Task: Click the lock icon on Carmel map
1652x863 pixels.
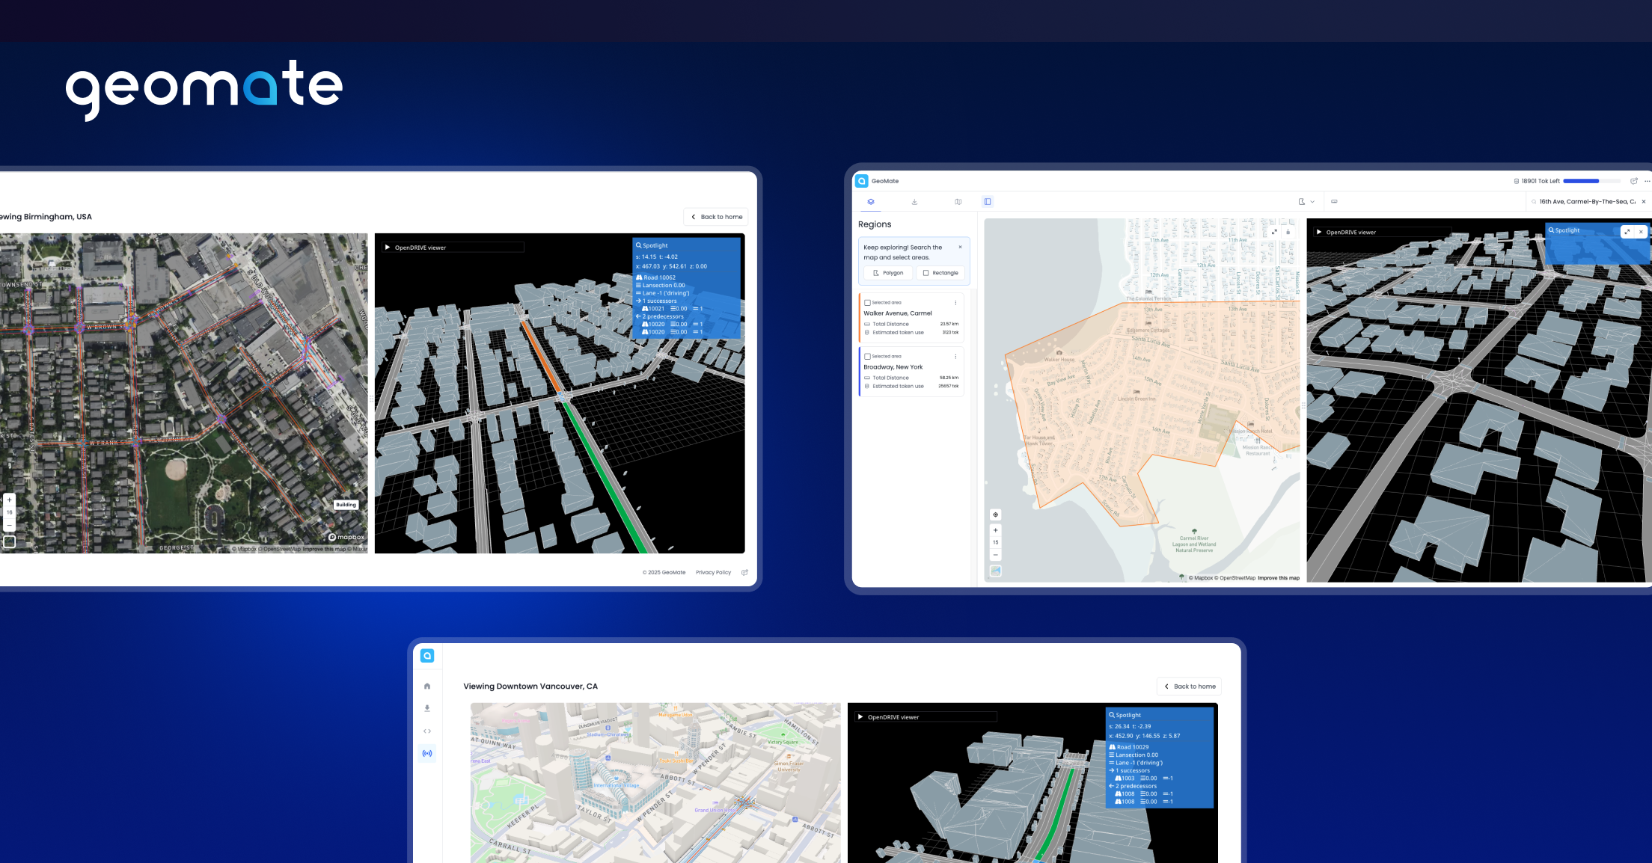Action: 1288,232
